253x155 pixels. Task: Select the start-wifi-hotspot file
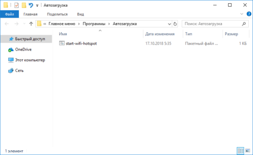pos(81,44)
